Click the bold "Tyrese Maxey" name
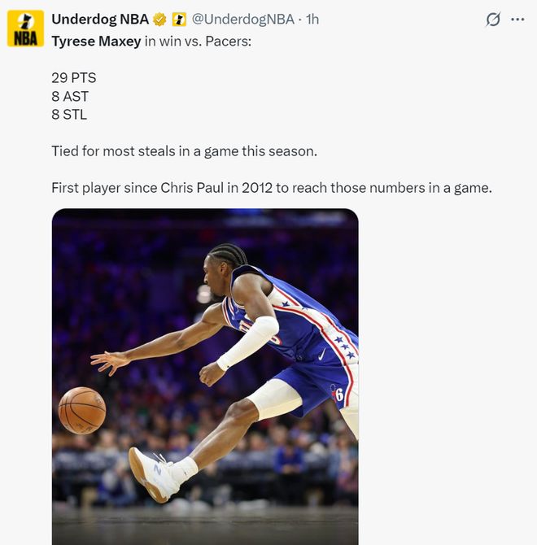537x545 pixels. 96,41
